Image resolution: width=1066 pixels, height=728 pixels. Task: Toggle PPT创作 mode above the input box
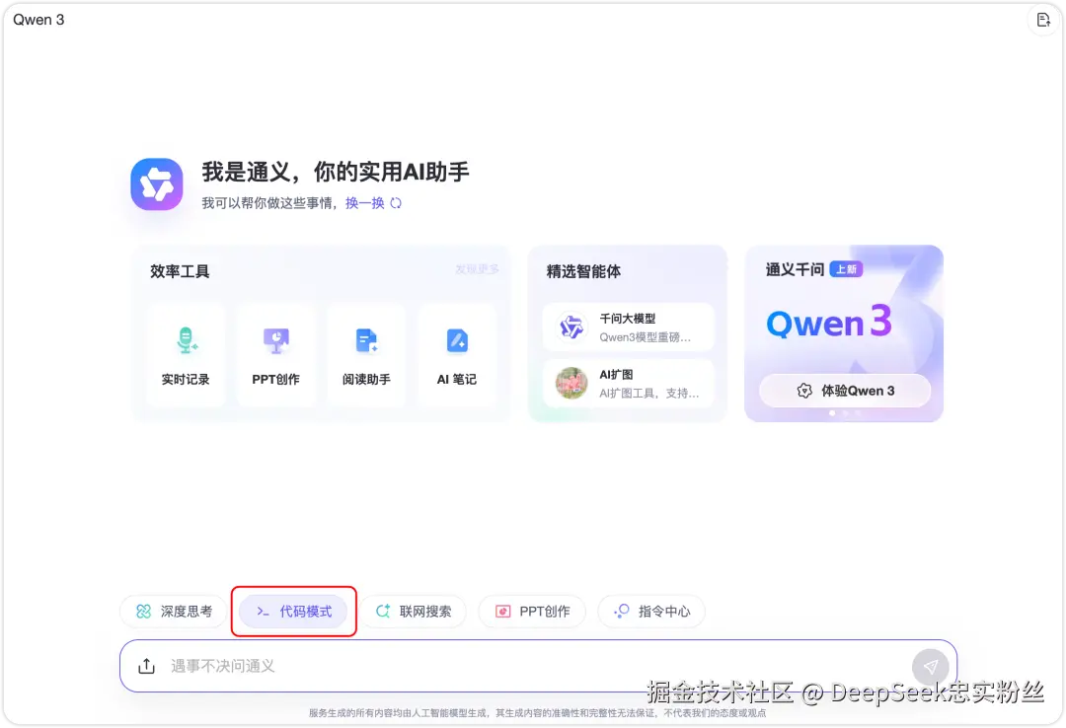pos(532,612)
